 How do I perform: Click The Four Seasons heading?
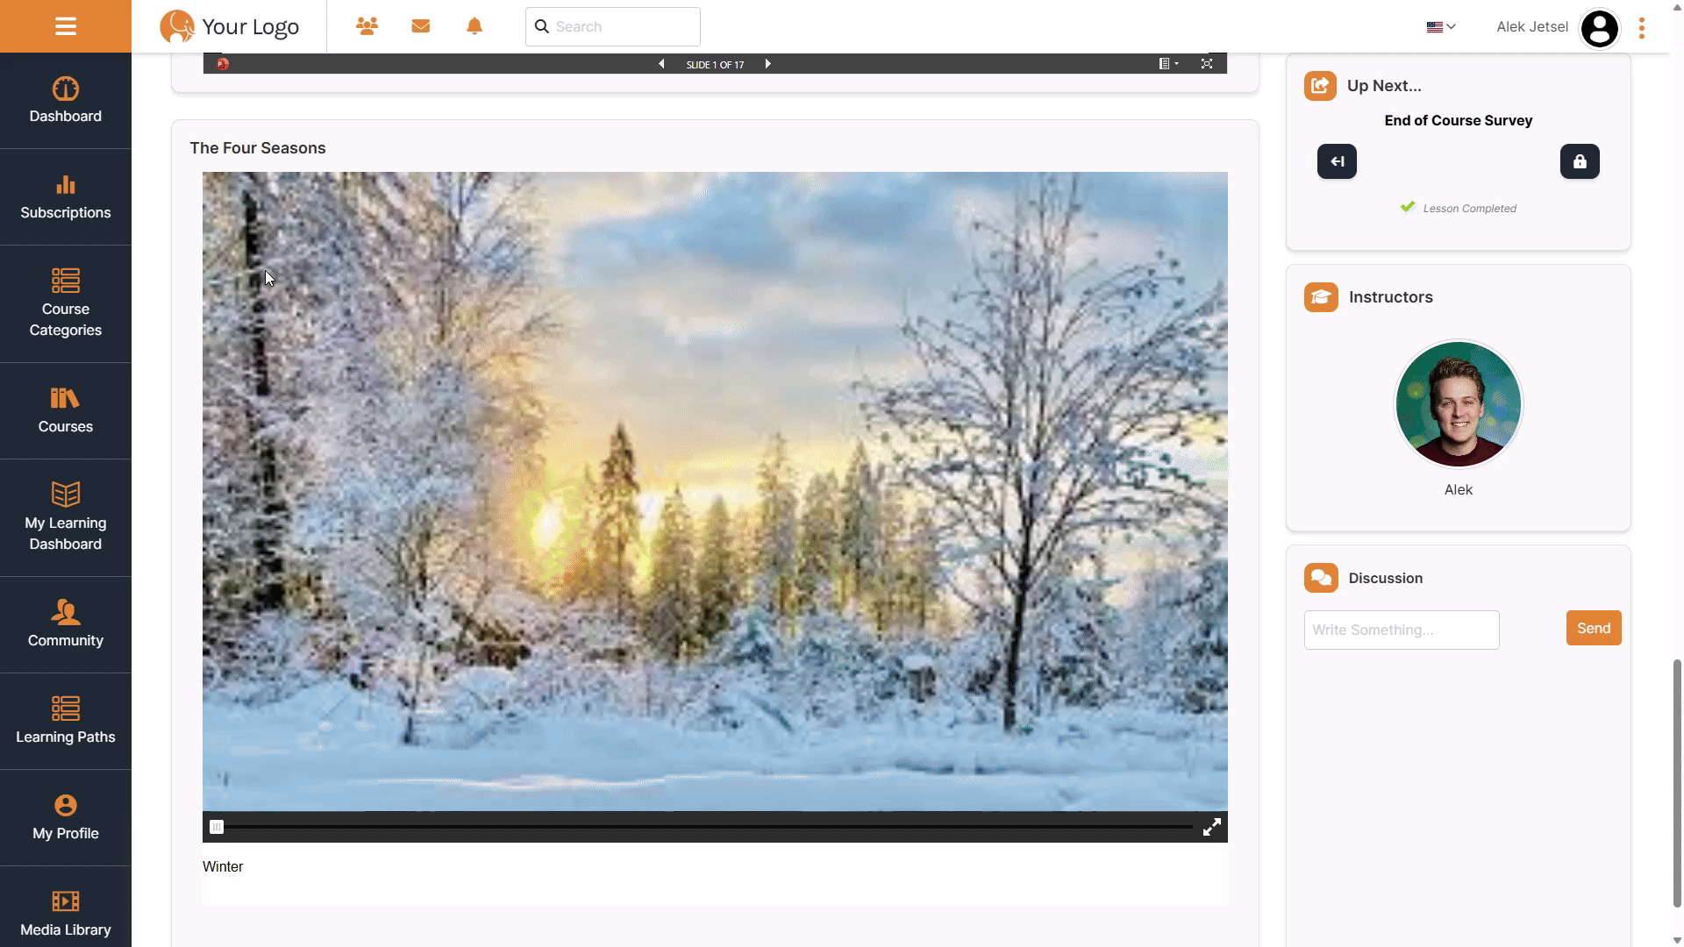pos(258,148)
